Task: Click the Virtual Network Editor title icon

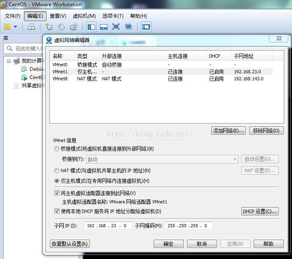Action: pos(49,40)
